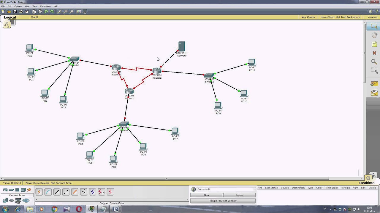The width and height of the screenshot is (380, 213).
Task: Click the New file toolbar icon
Action: point(3,12)
